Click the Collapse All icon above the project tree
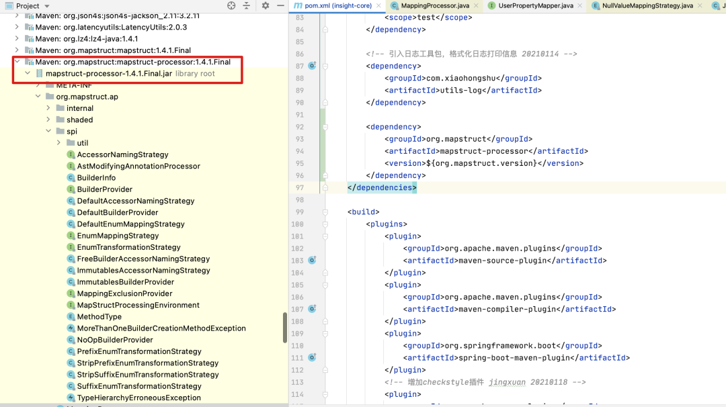The height and width of the screenshot is (407, 726). click(x=247, y=5)
